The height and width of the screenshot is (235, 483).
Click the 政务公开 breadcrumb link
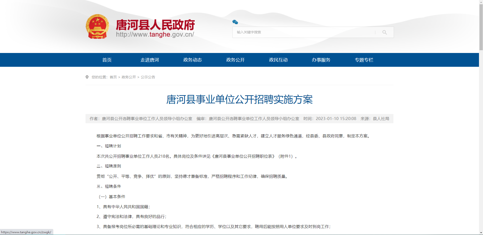pos(129,77)
